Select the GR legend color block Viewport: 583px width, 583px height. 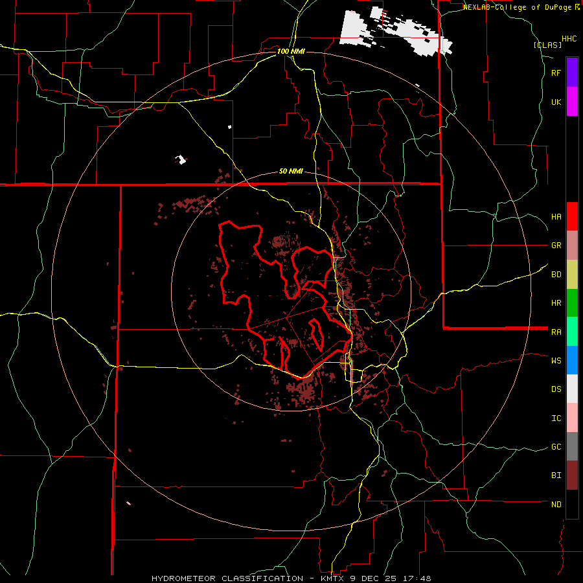click(572, 246)
